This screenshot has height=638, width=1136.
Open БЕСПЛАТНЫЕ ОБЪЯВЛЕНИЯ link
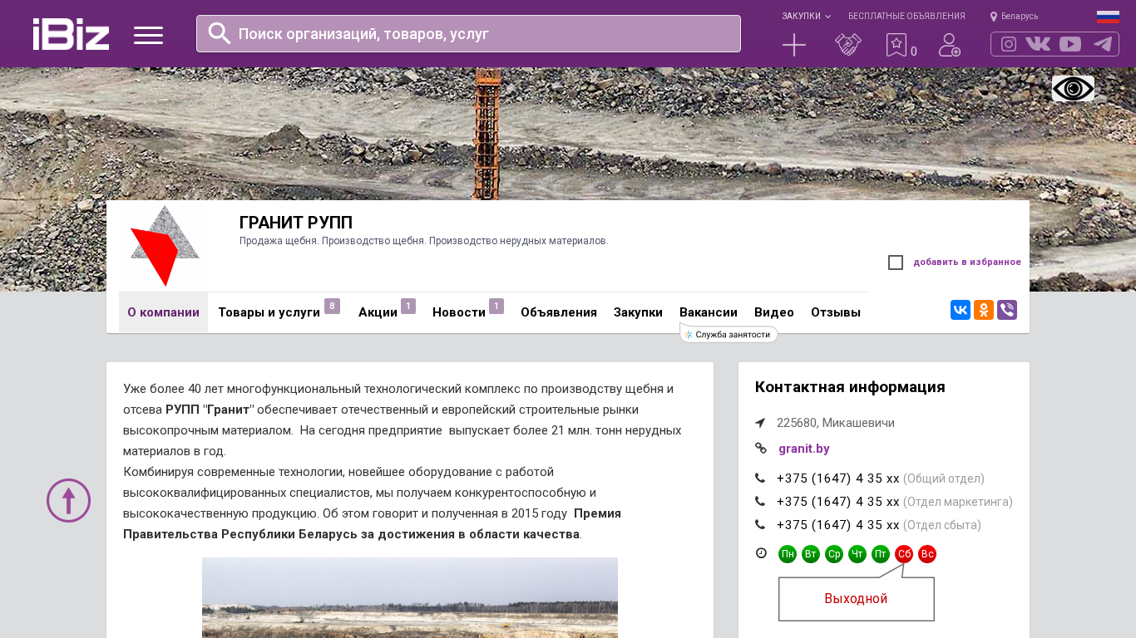(x=906, y=17)
